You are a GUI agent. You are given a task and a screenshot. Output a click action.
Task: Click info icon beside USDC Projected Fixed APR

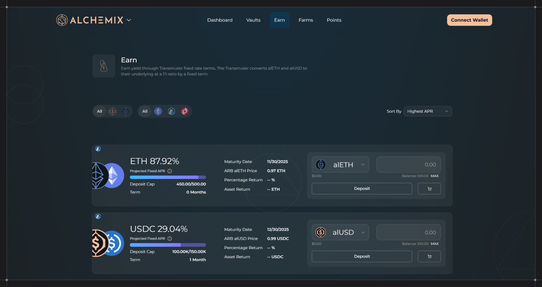(170, 239)
